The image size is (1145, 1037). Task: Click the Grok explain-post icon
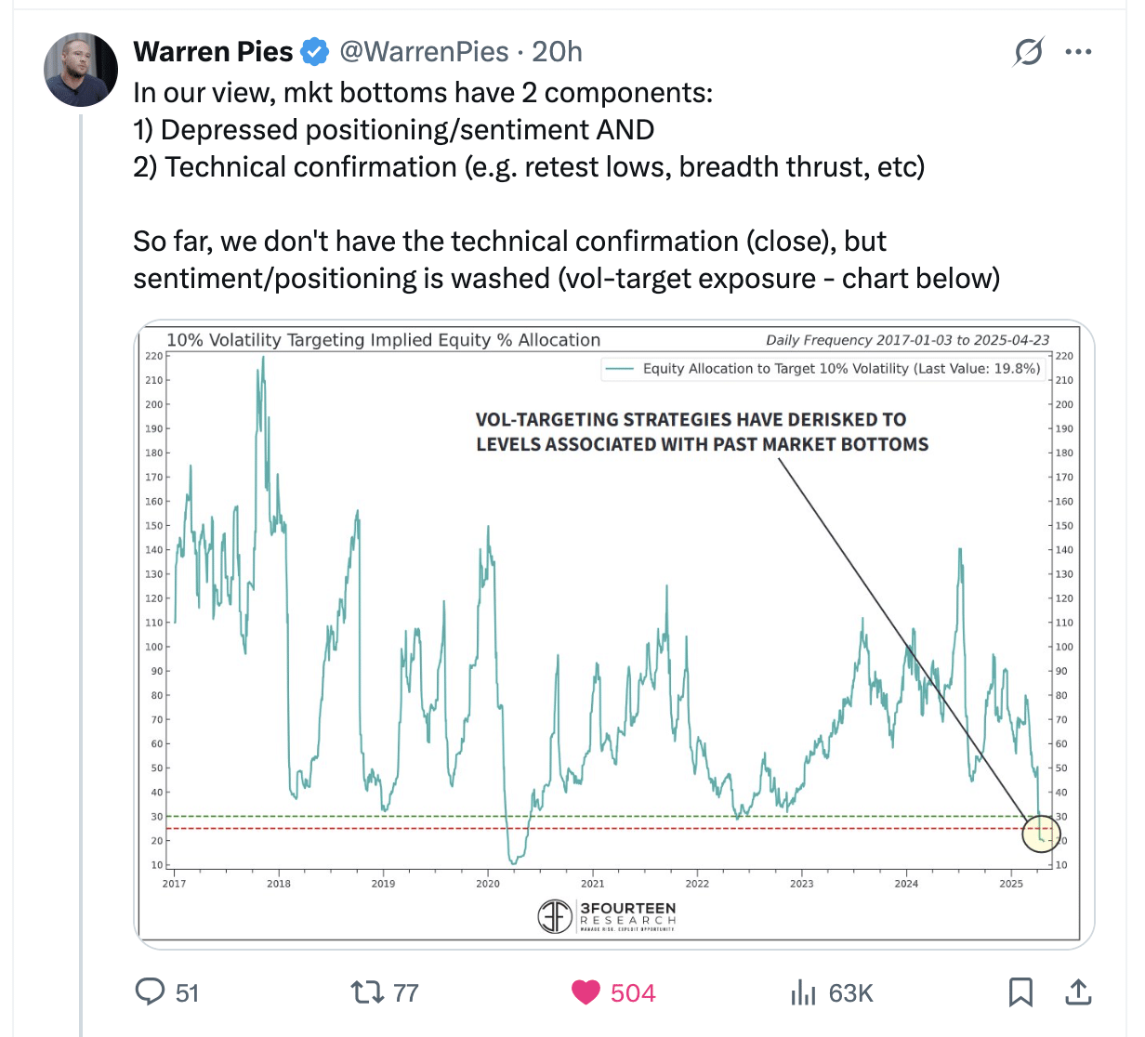1029,52
